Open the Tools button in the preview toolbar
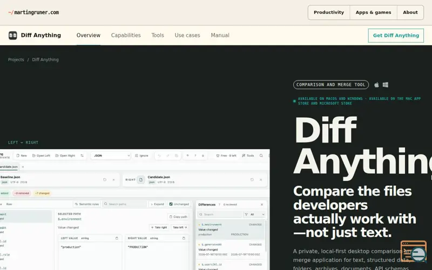 pyautogui.click(x=248, y=156)
